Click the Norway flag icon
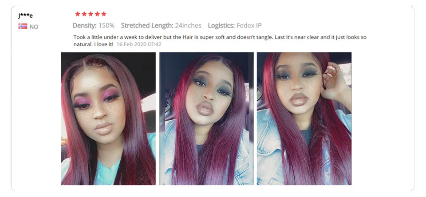Image resolution: width=426 pixels, height=197 pixels. point(23,26)
